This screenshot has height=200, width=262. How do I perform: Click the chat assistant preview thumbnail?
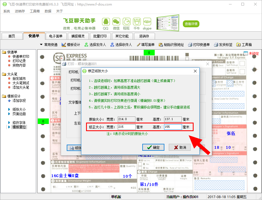pyautogui.click(x=168, y=23)
